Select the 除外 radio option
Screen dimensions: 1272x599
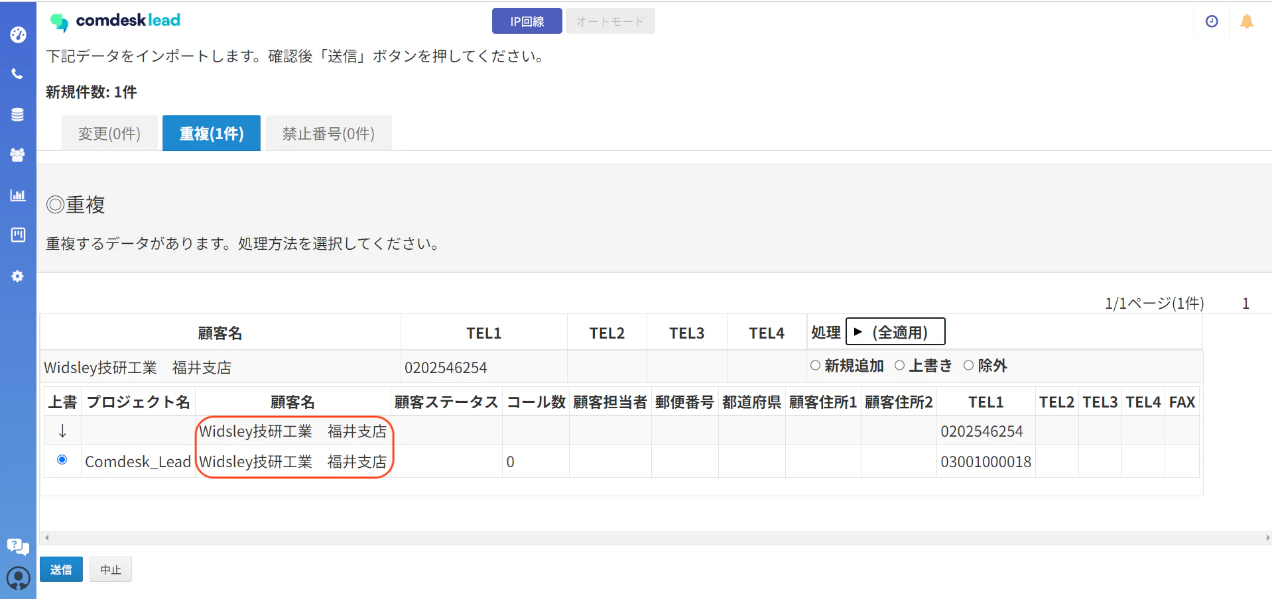[x=968, y=365]
